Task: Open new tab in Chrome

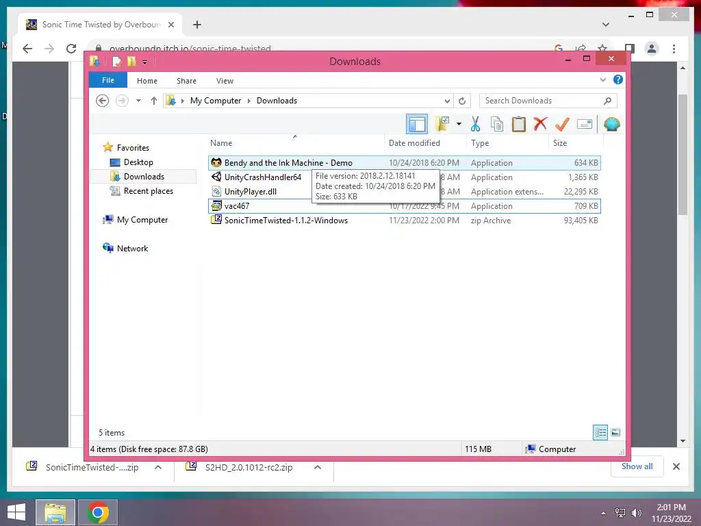Action: pos(197,25)
